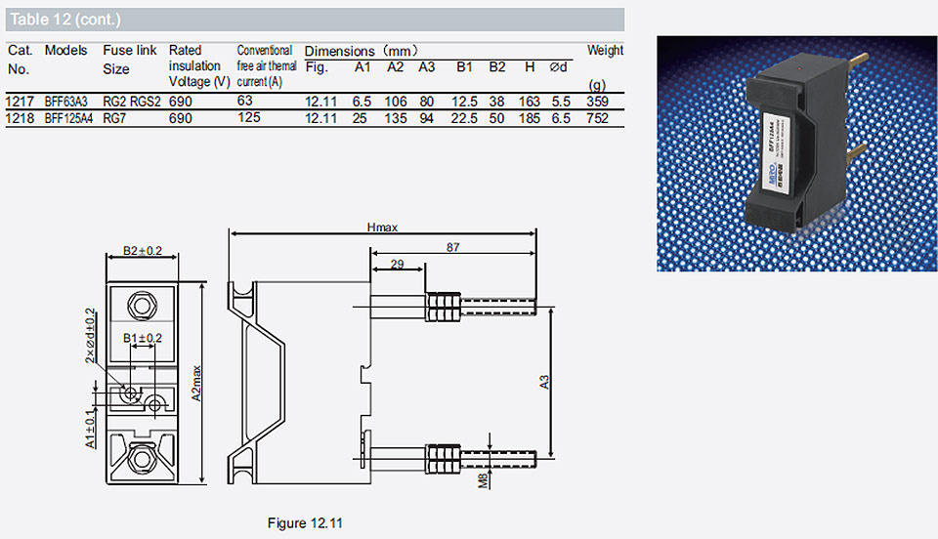The width and height of the screenshot is (938, 539).
Task: Click the 'B1±0.2' dimension label
Action: [x=143, y=338]
